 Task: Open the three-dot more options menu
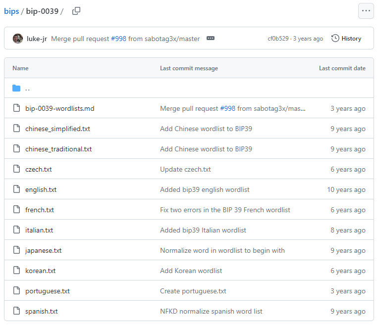[x=366, y=11]
